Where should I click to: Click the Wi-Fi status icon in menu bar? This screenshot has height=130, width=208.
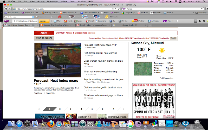click(x=176, y=2)
